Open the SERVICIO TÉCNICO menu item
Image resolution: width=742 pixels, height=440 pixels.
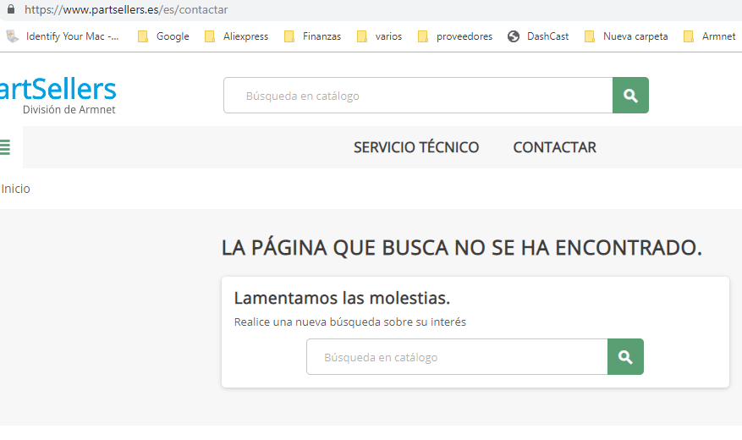(x=416, y=147)
